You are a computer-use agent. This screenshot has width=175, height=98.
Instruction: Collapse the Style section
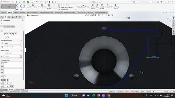coord(22,31)
